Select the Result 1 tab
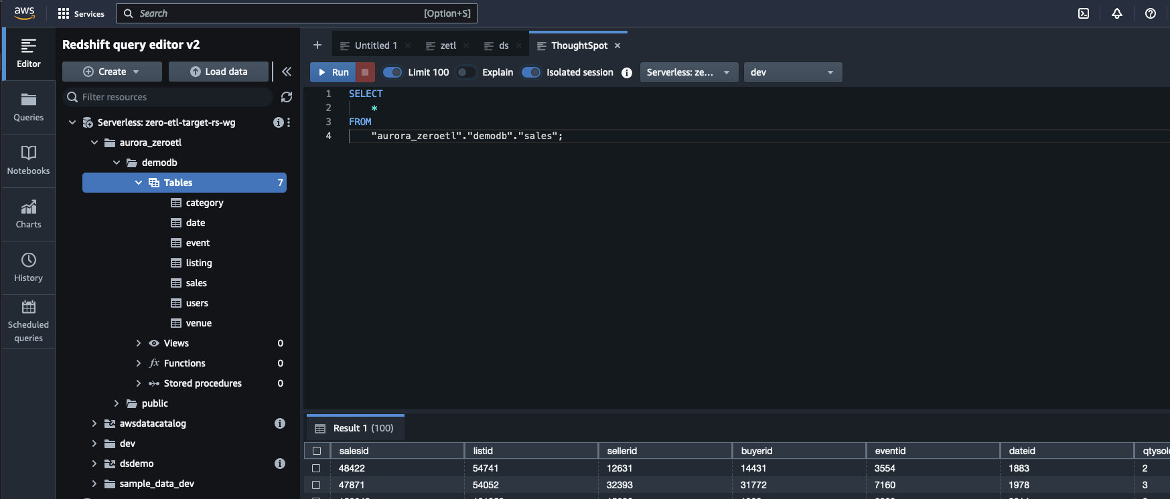 [x=355, y=428]
